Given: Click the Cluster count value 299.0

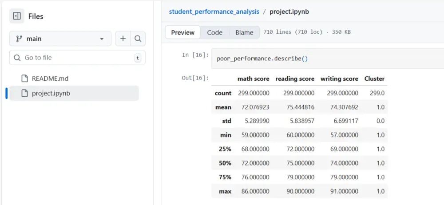Looking at the screenshot, I should pyautogui.click(x=377, y=93).
